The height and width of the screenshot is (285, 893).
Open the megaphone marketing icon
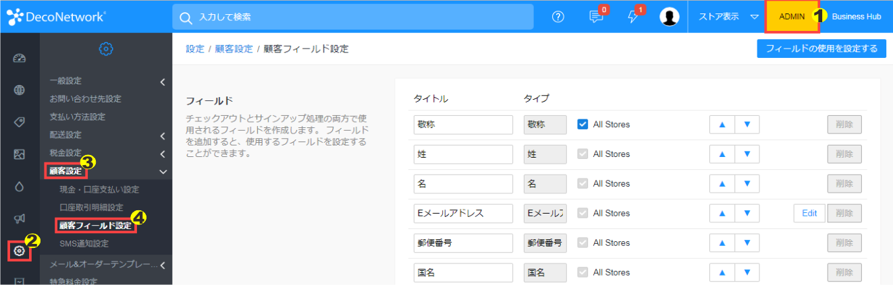click(x=20, y=218)
